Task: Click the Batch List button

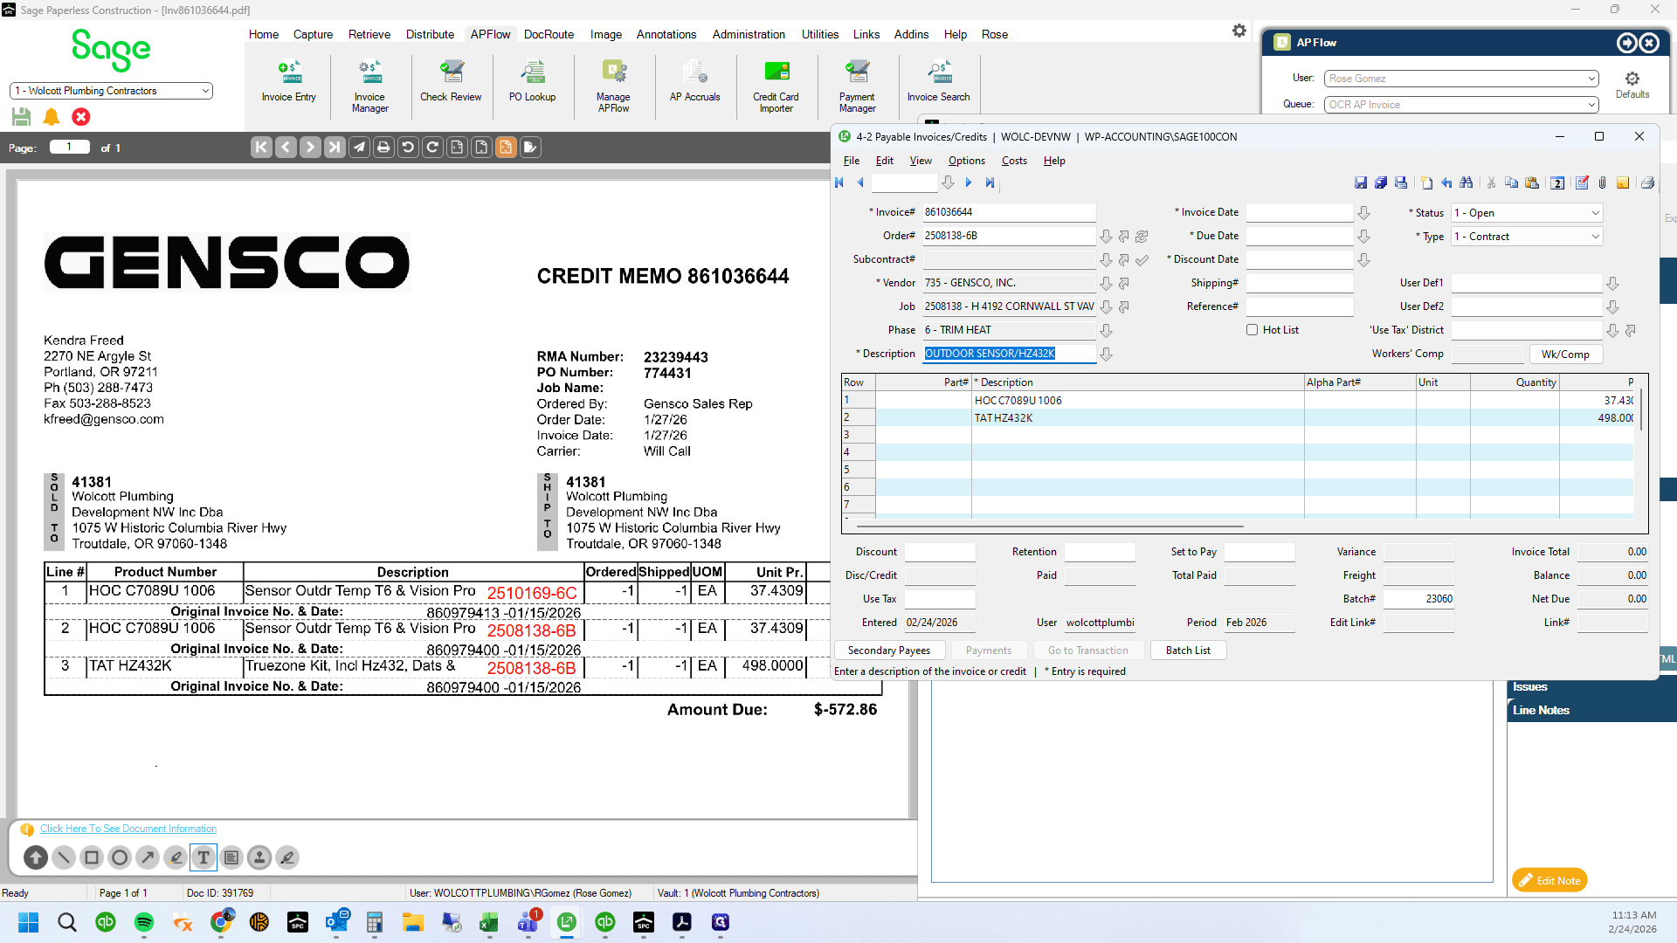Action: pos(1188,650)
